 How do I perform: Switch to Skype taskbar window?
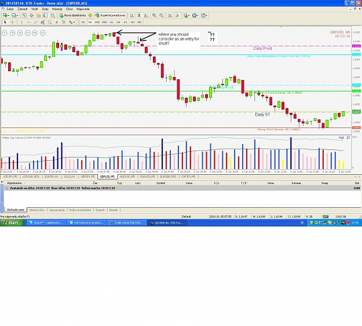pos(46,223)
